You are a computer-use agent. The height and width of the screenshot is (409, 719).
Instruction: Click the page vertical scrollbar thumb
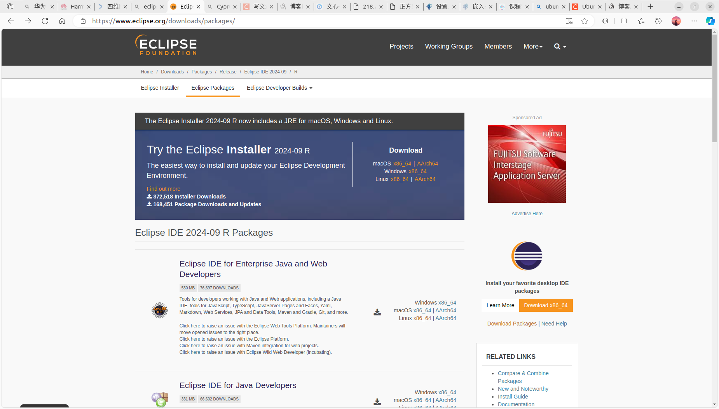coord(714,89)
